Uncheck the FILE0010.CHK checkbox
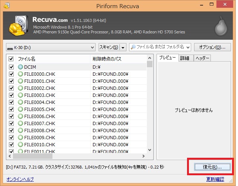This screenshot has height=186, width=238. (x=11, y=145)
